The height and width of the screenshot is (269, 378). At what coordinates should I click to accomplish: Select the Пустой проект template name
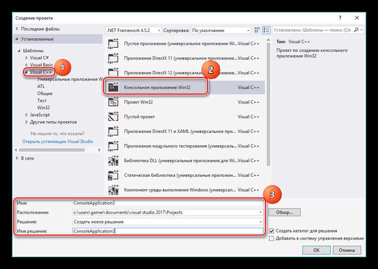(x=139, y=117)
